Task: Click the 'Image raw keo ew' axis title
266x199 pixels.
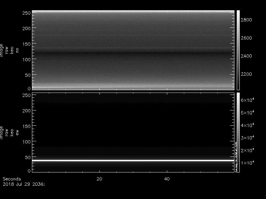Action: 9,133
